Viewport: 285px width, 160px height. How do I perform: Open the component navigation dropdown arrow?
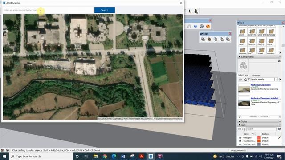249,79
